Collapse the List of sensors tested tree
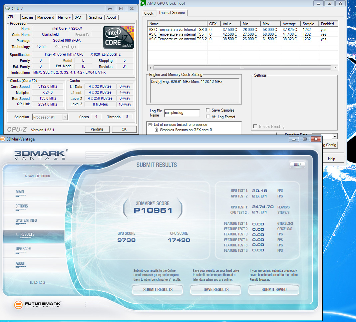This screenshot has height=322, width=356. coord(150,125)
